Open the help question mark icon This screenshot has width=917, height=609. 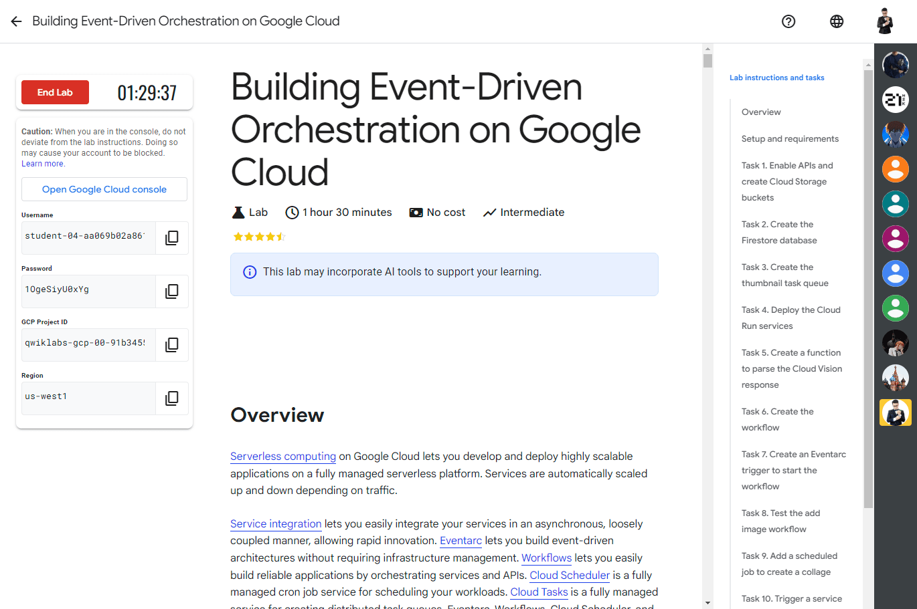pos(788,21)
